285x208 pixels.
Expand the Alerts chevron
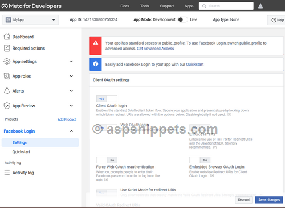pos(71,91)
